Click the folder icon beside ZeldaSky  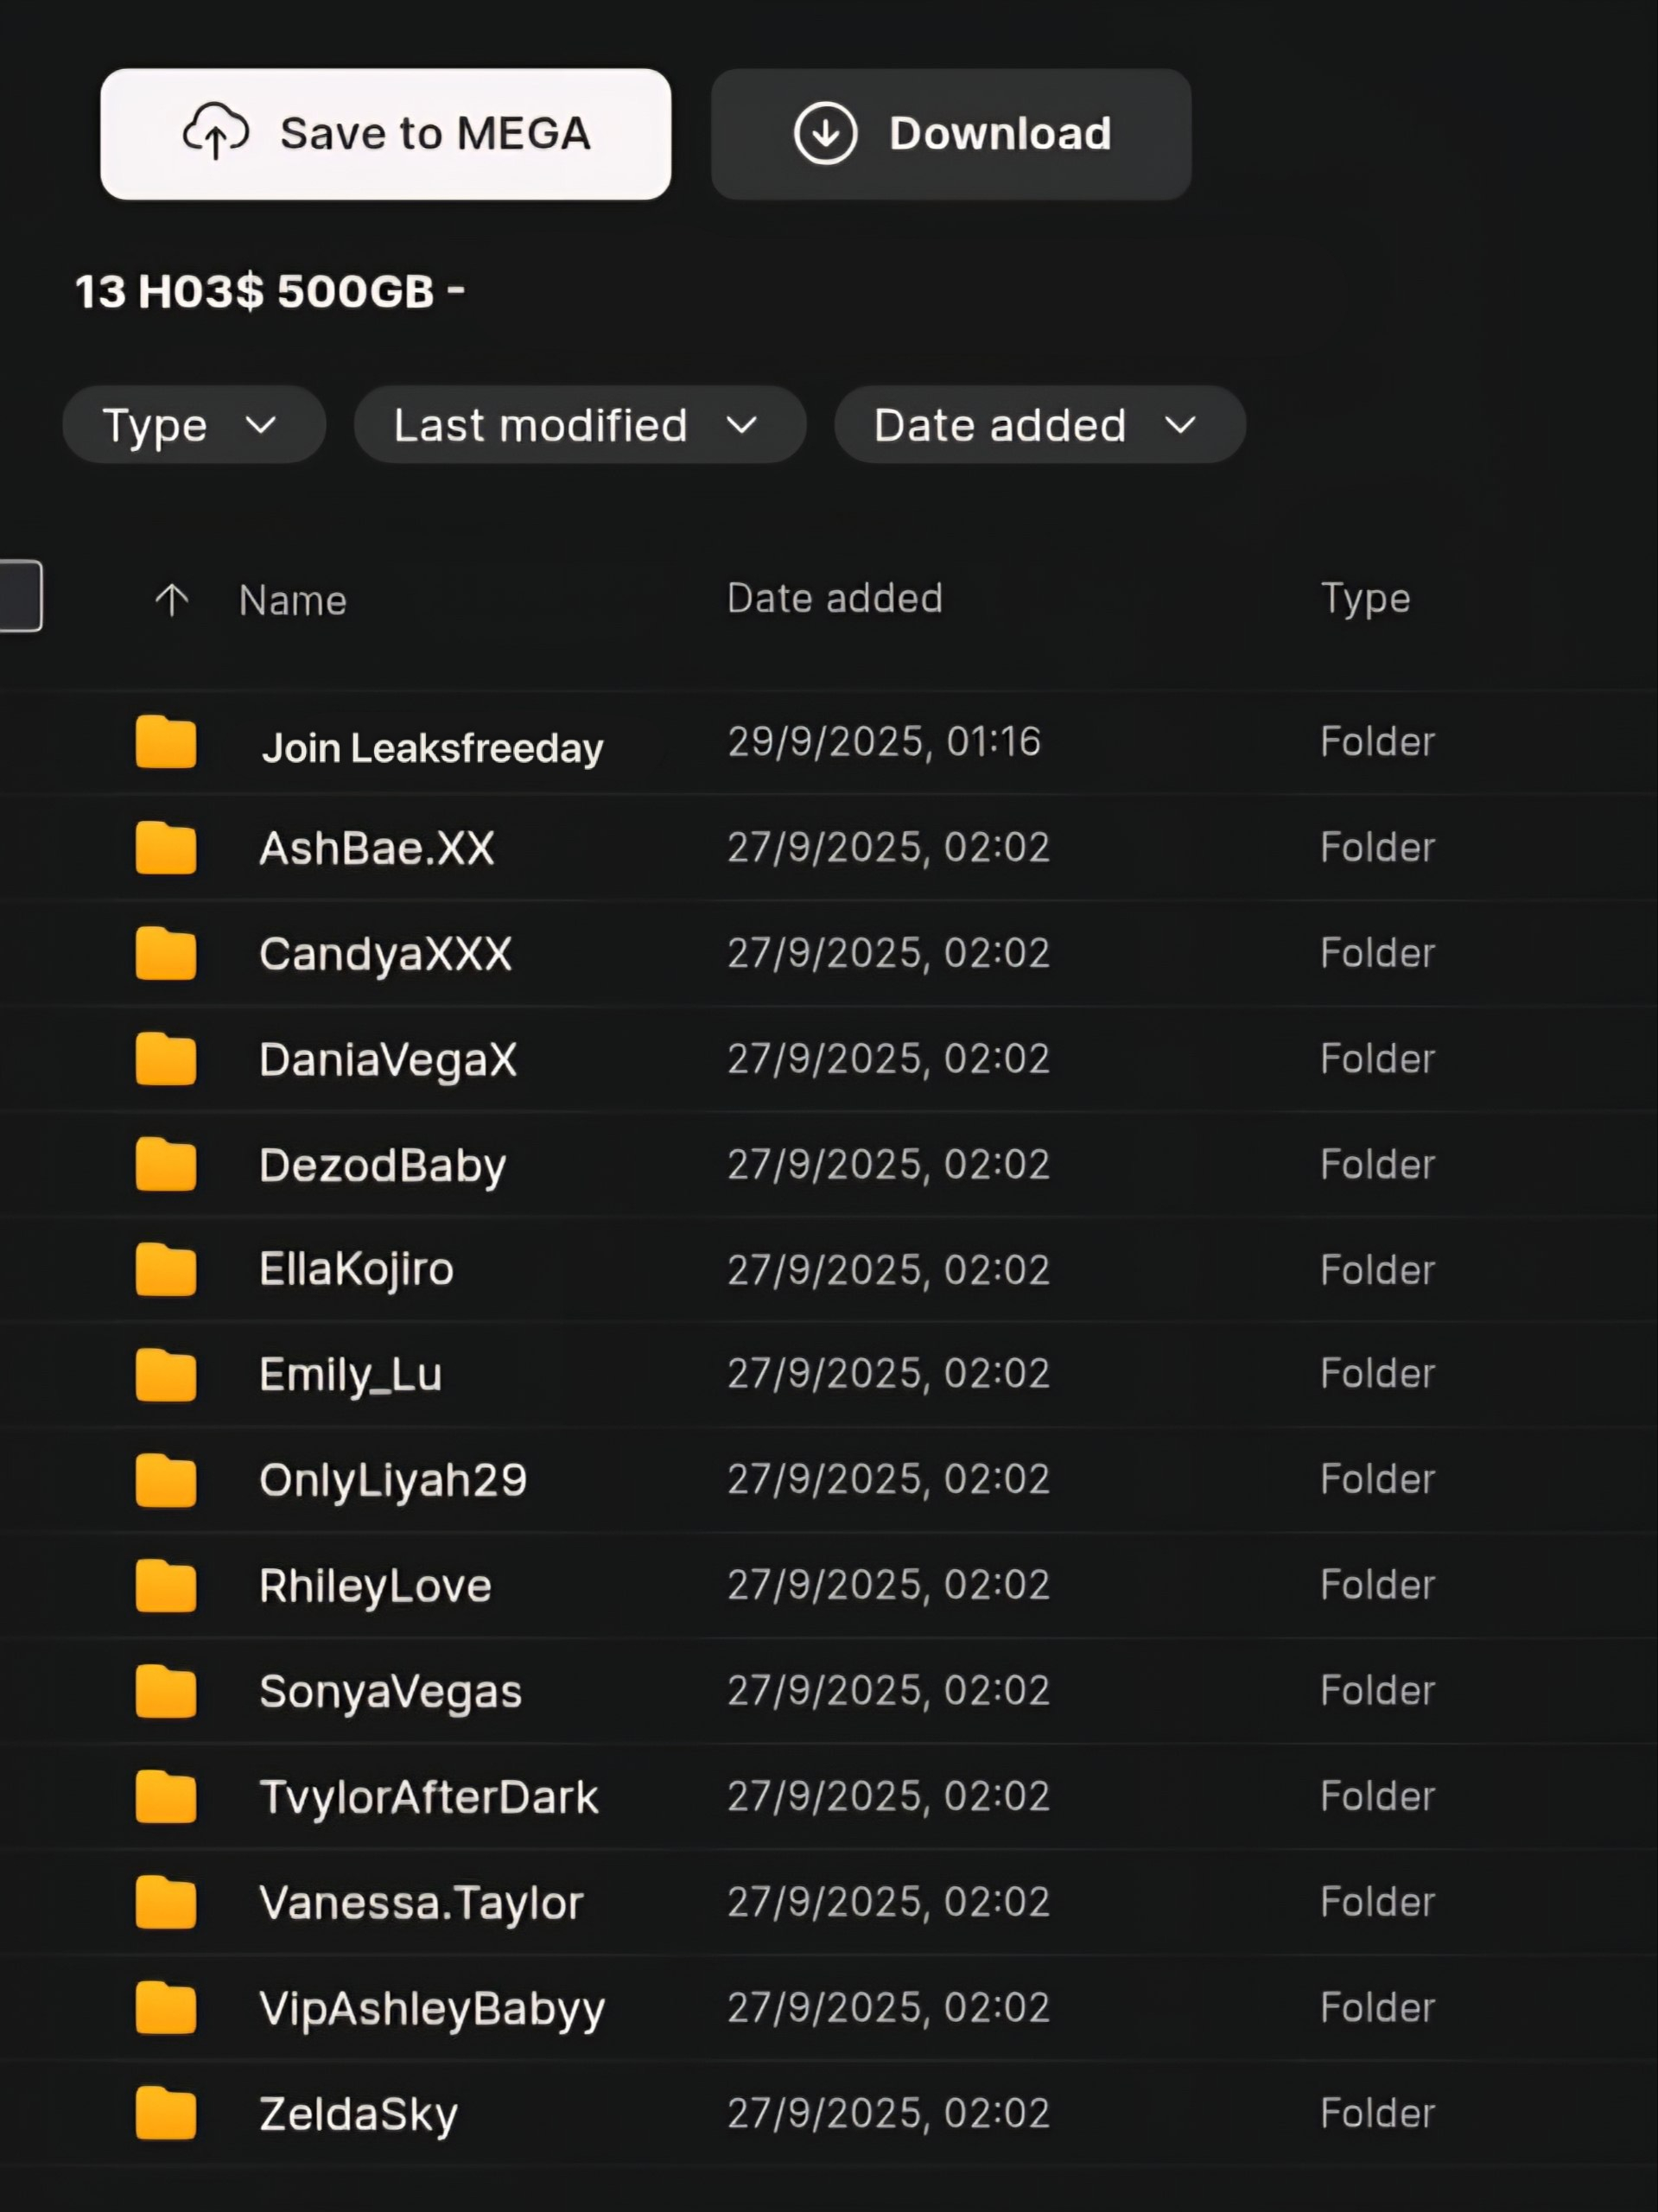pos(165,2113)
